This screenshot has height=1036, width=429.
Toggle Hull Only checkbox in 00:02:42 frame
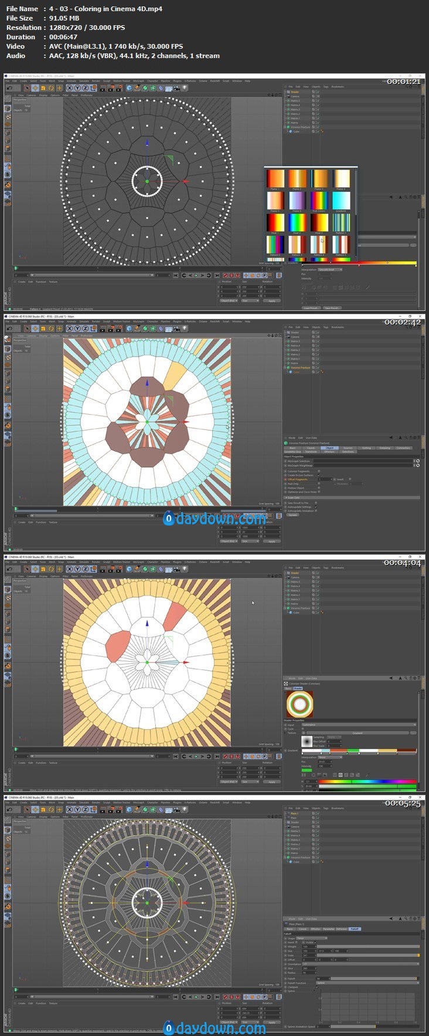(x=319, y=483)
